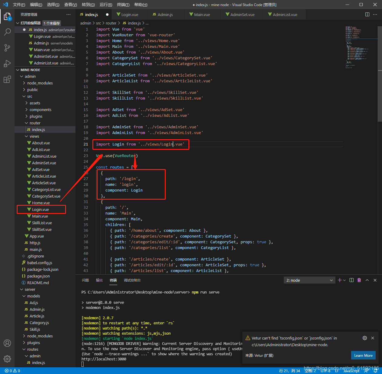The width and height of the screenshot is (382, 374).
Task: Click unsaved dot on index.js tab
Action: (107, 15)
